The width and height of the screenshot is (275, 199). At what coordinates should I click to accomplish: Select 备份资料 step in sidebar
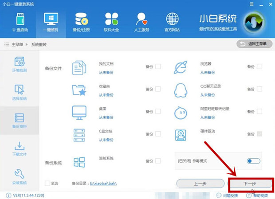click(x=20, y=121)
